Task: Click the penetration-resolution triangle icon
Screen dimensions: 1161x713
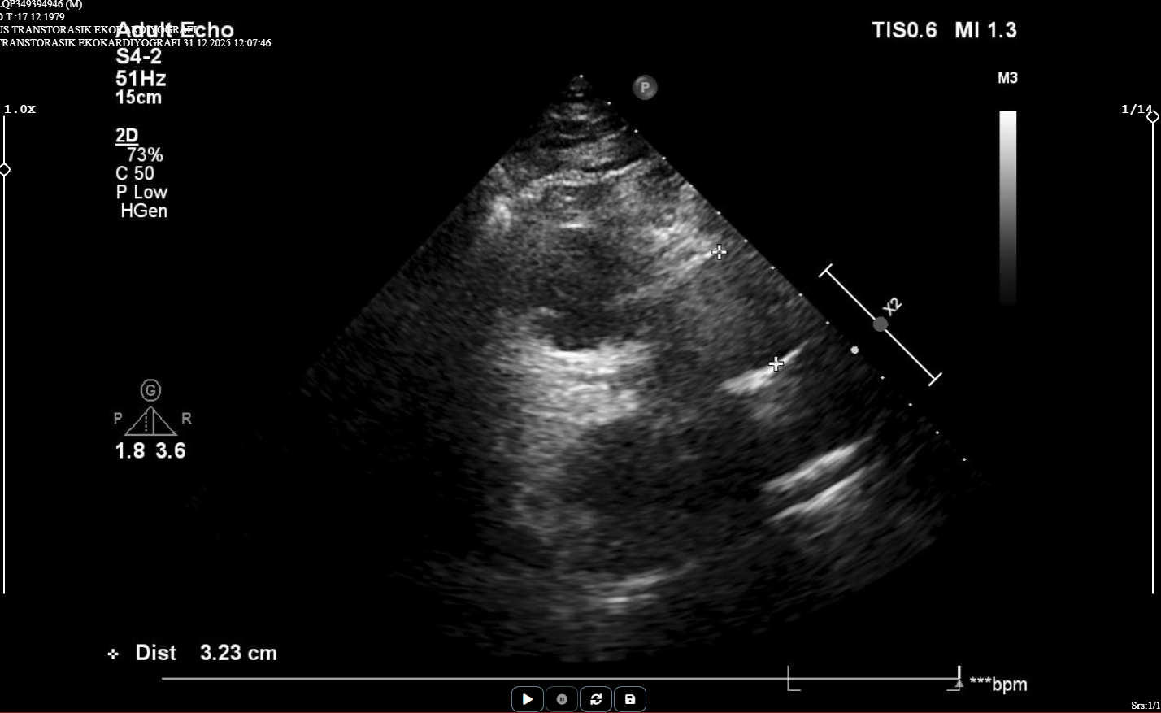Action: click(x=150, y=421)
